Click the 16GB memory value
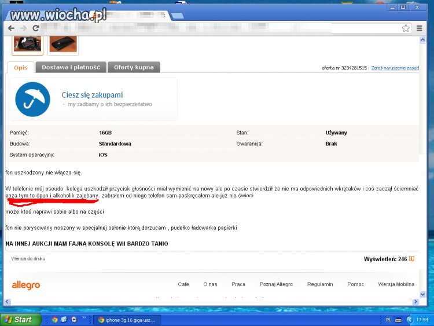Screen dimensions: 434x326 [x=105, y=133]
